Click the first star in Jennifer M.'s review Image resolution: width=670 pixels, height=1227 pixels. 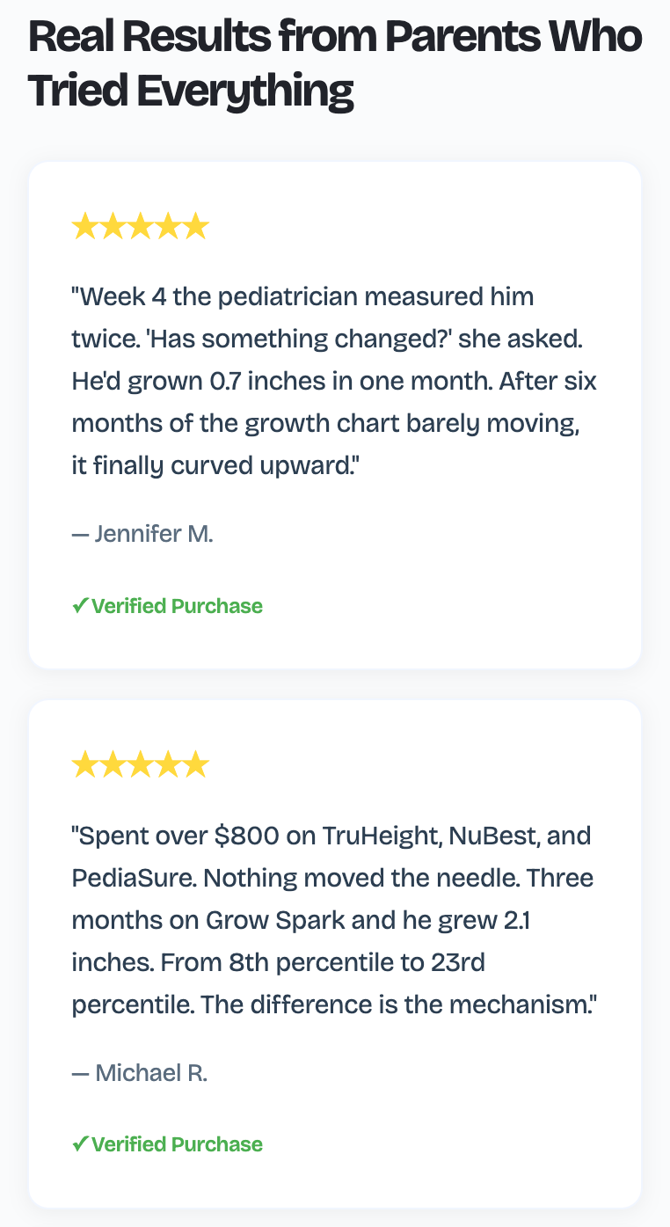click(x=85, y=227)
